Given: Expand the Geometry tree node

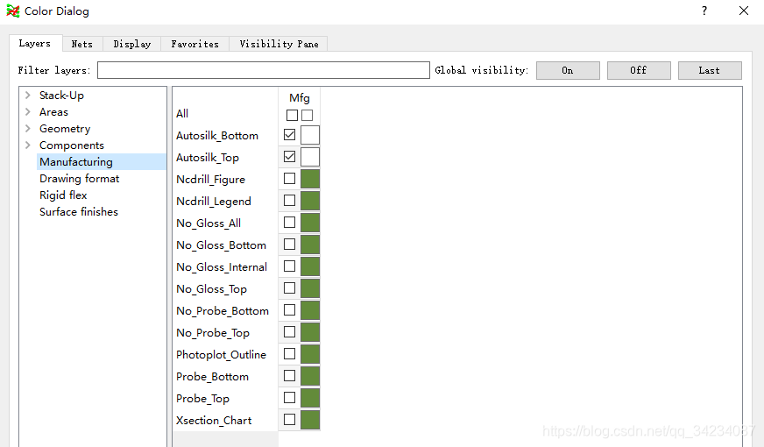Looking at the screenshot, I should click(28, 129).
